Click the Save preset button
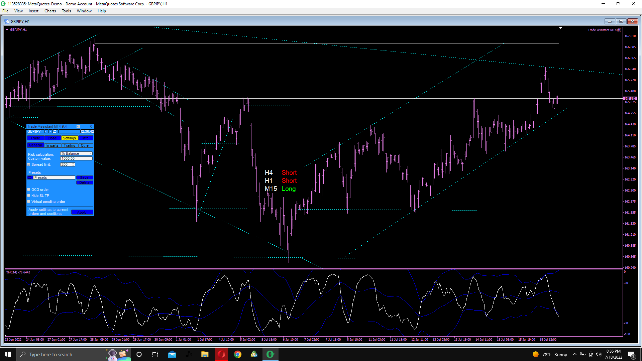642x361 pixels. pos(84,177)
